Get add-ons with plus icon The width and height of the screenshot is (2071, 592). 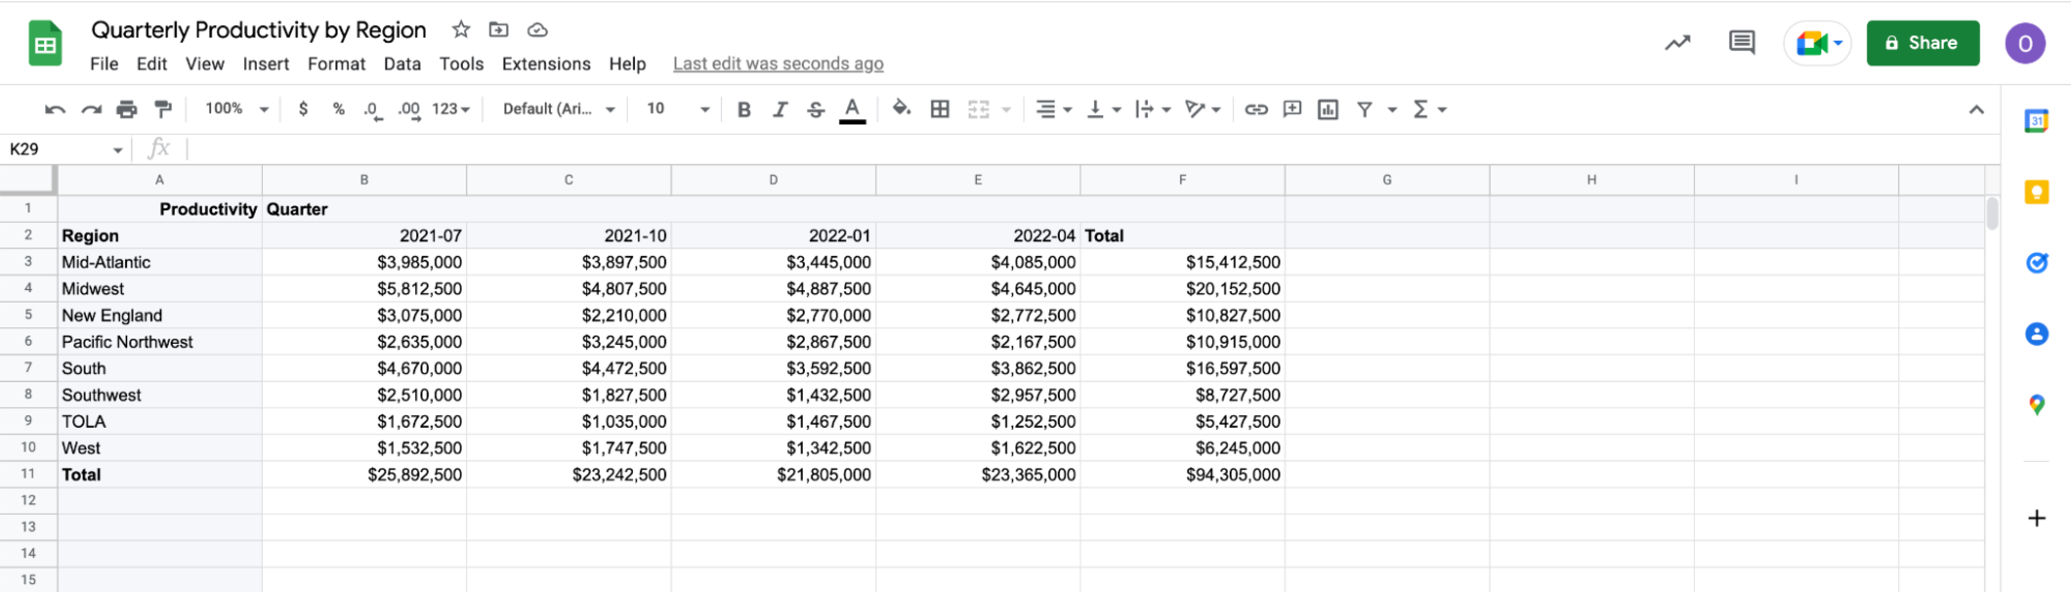(x=2035, y=518)
